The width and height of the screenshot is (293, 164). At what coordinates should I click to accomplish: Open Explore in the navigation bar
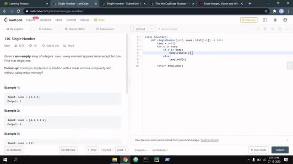coord(31,20)
